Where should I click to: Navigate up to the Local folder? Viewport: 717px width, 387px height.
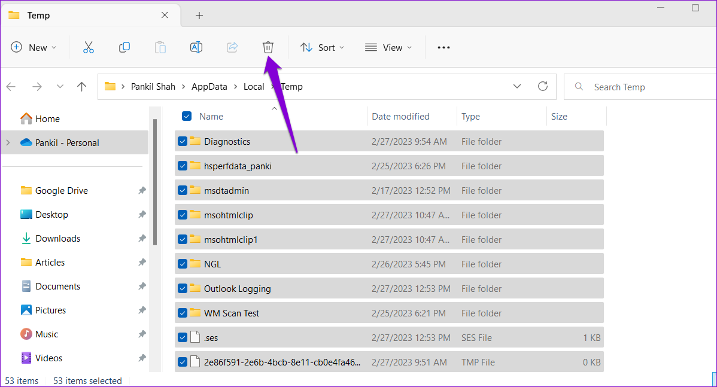(253, 86)
